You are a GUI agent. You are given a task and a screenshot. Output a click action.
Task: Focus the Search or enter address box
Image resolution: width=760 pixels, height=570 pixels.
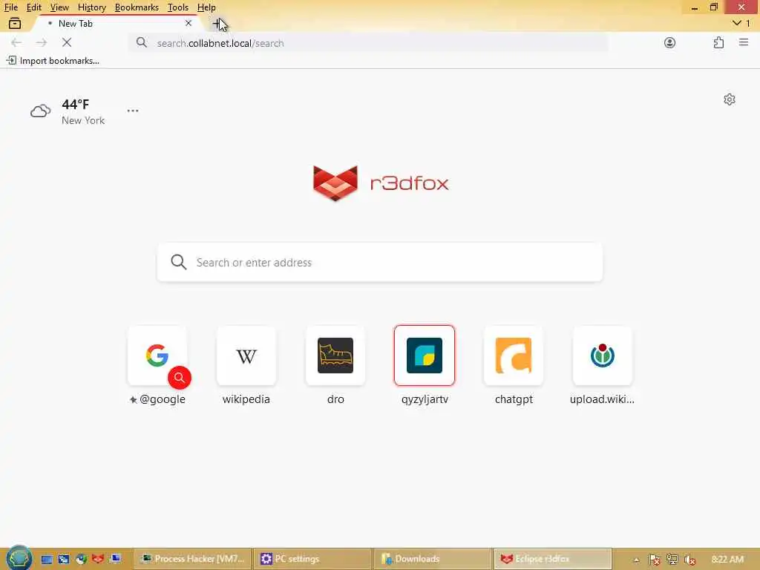click(x=380, y=262)
